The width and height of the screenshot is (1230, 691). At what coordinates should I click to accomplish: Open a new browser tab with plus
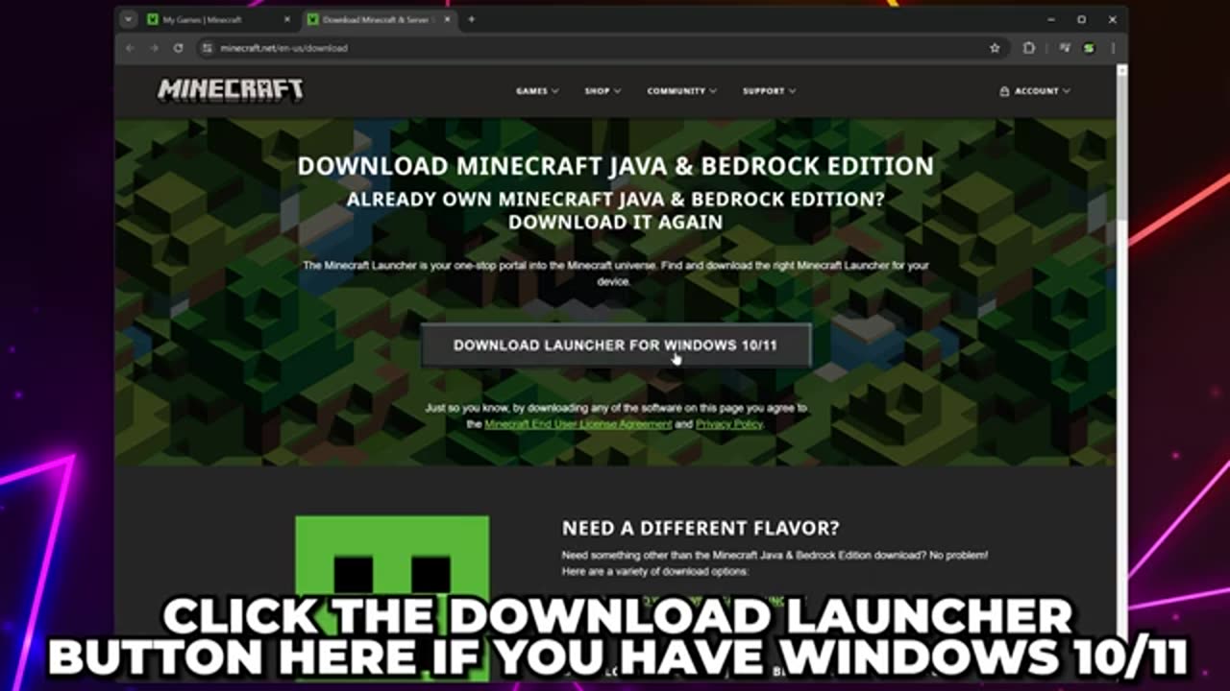pyautogui.click(x=471, y=19)
